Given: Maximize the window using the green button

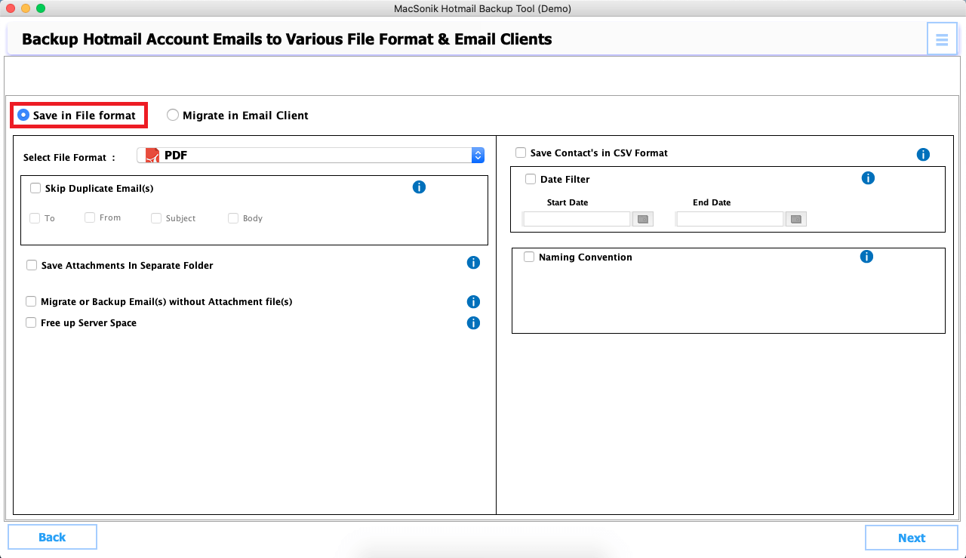Looking at the screenshot, I should point(41,8).
